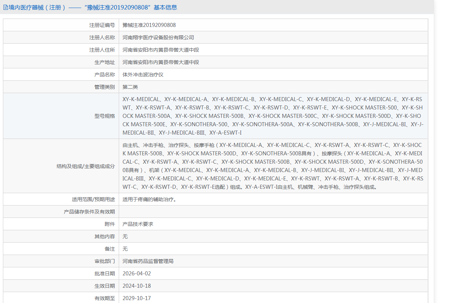The width and height of the screenshot is (456, 303).
Task: Select the product name 体外冲击波治疗仪
Action: [143, 75]
